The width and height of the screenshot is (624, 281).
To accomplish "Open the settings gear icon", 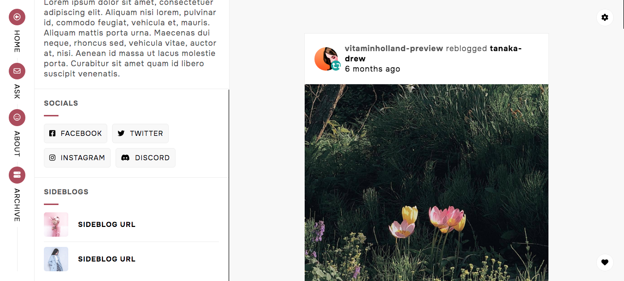I will pyautogui.click(x=605, y=18).
